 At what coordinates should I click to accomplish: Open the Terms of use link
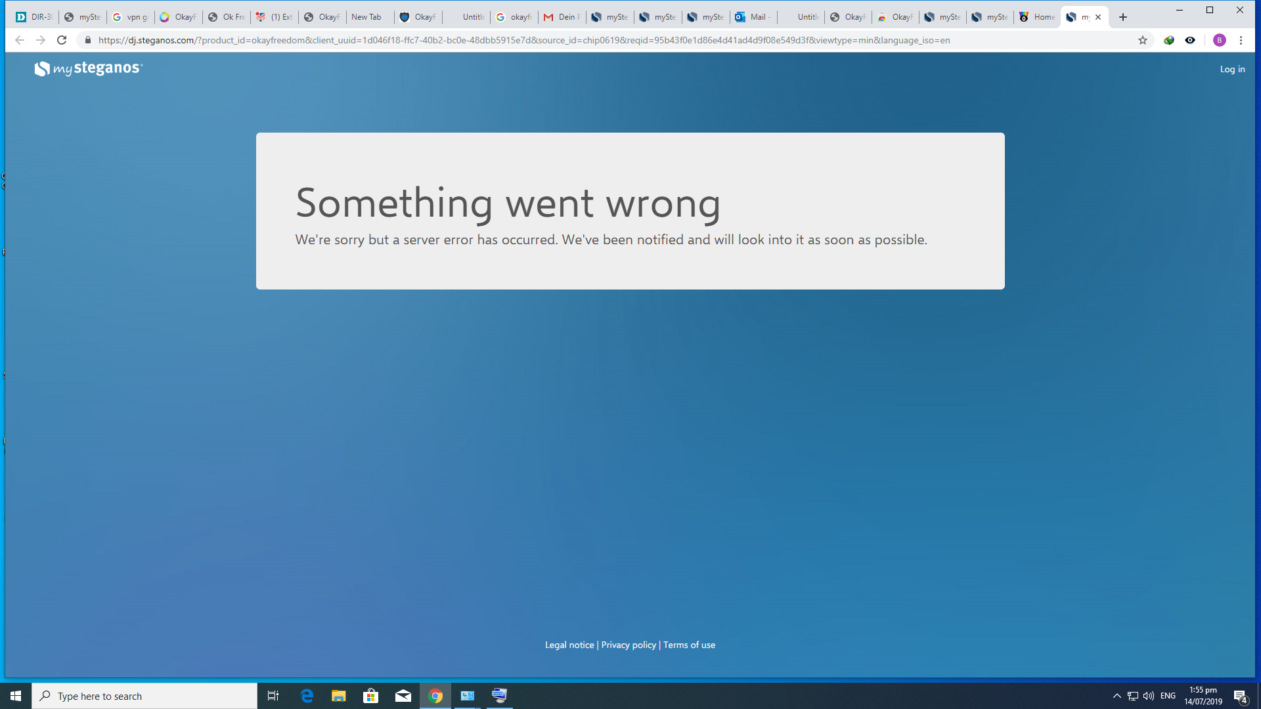tap(689, 645)
